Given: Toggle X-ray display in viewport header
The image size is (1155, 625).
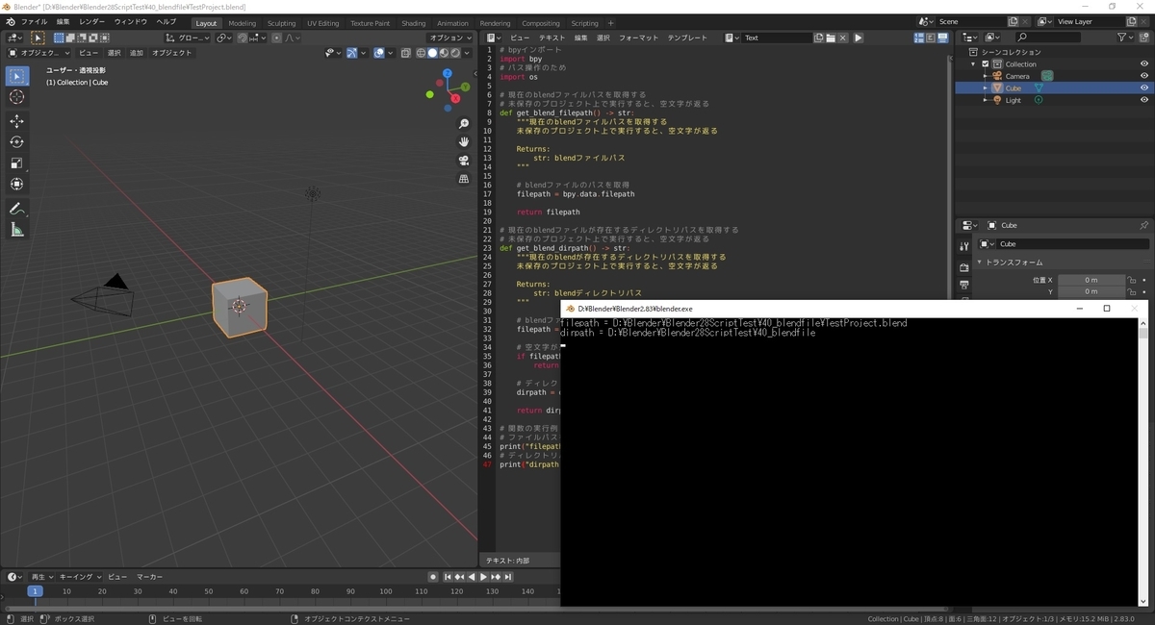Looking at the screenshot, I should [x=405, y=53].
